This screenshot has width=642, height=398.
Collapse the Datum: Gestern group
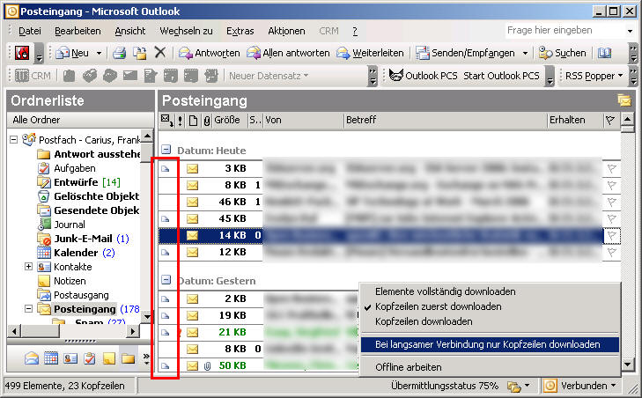(166, 280)
